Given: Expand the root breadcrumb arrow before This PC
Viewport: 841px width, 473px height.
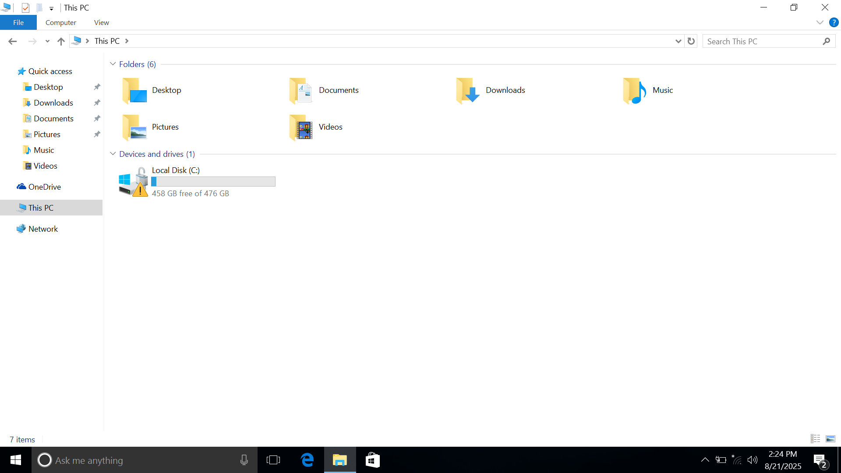Looking at the screenshot, I should (x=87, y=41).
